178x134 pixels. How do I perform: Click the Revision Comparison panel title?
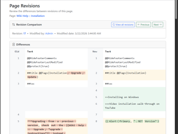click(29, 25)
